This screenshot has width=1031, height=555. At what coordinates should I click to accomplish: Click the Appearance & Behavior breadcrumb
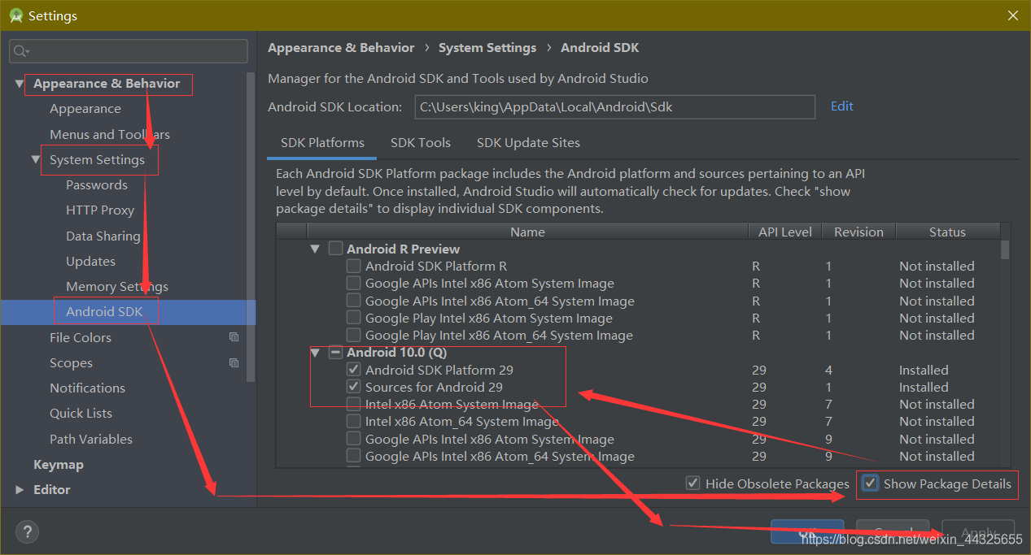[341, 48]
